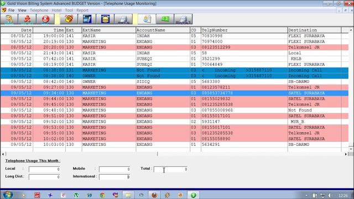
Task: Open the Report menu
Action: pyautogui.click(x=82, y=11)
